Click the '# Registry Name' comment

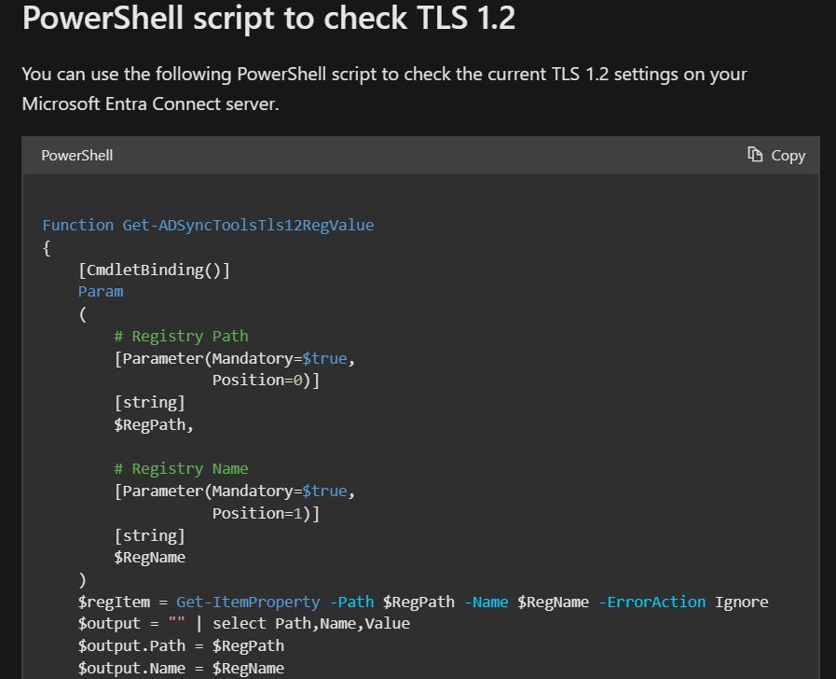(182, 468)
